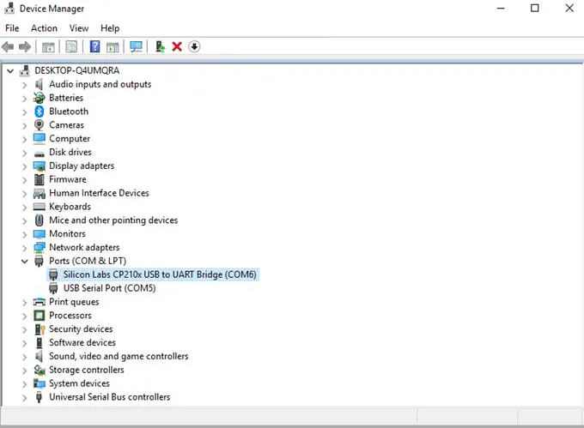Select the Display adapters category

[x=82, y=166]
